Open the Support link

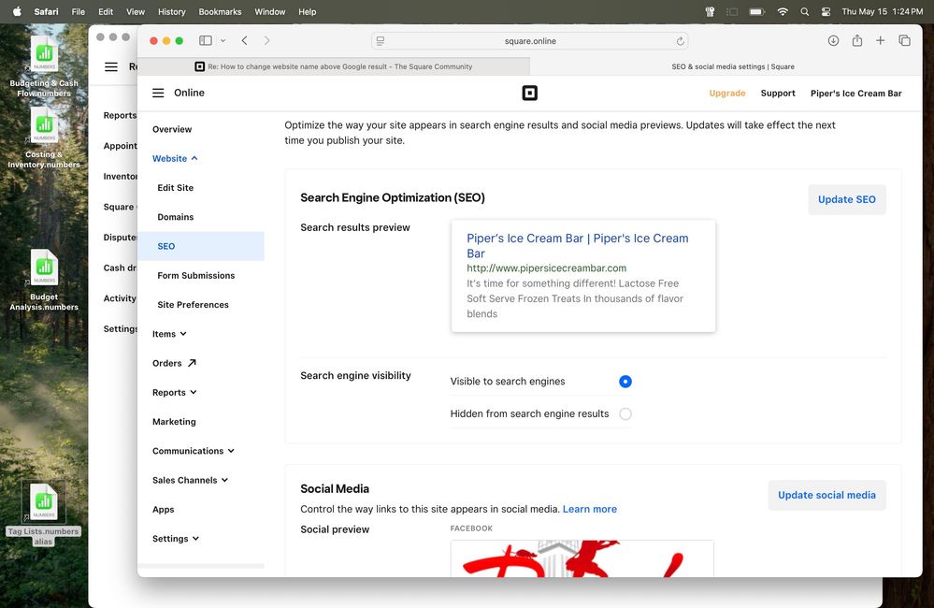778,93
